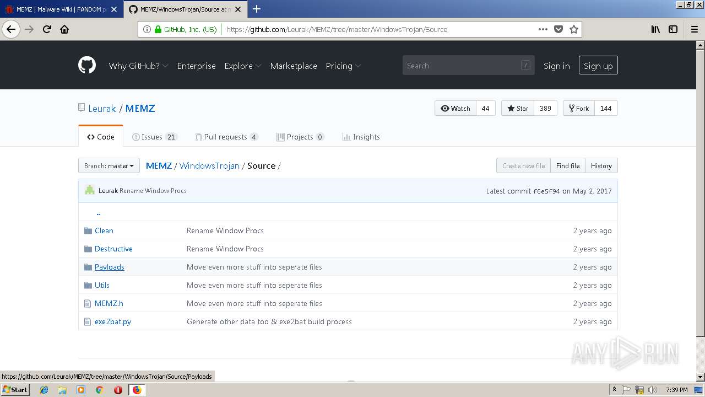This screenshot has height=397, width=705.
Task: Open the Utils folder
Action: (102, 285)
